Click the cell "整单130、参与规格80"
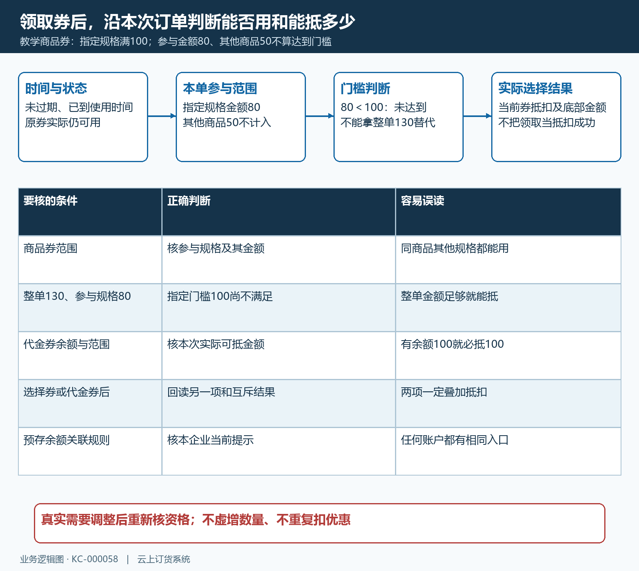This screenshot has width=639, height=571. tap(90, 307)
